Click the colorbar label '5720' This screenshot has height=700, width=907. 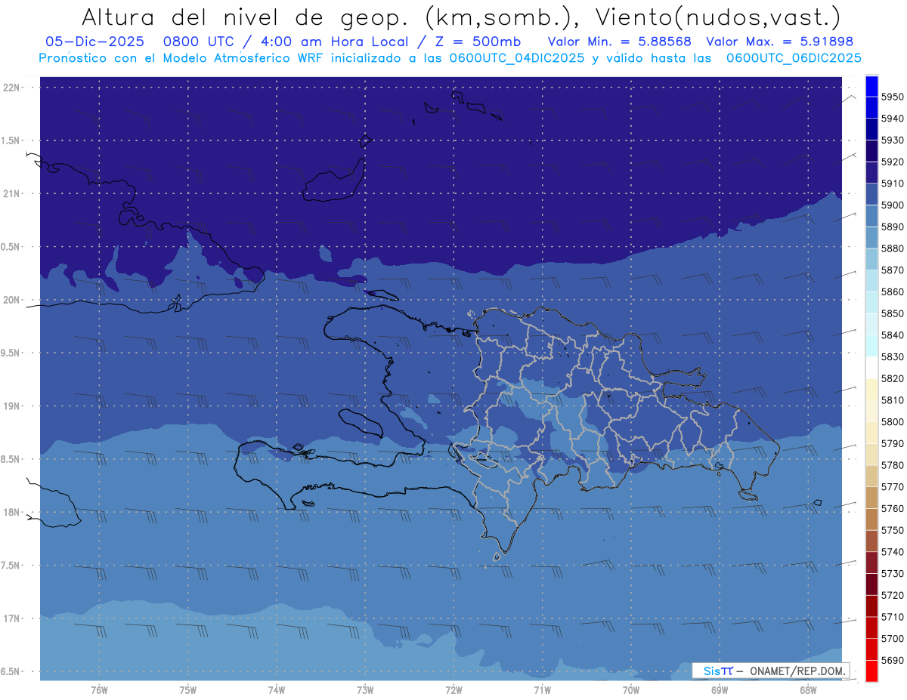click(892, 595)
